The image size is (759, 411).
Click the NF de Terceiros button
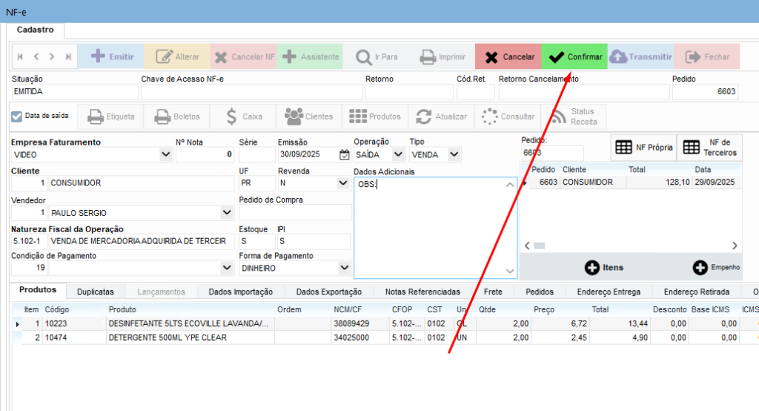[710, 148]
